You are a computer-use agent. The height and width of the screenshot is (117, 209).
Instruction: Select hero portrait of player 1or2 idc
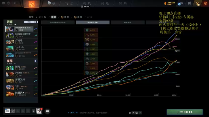10,48
